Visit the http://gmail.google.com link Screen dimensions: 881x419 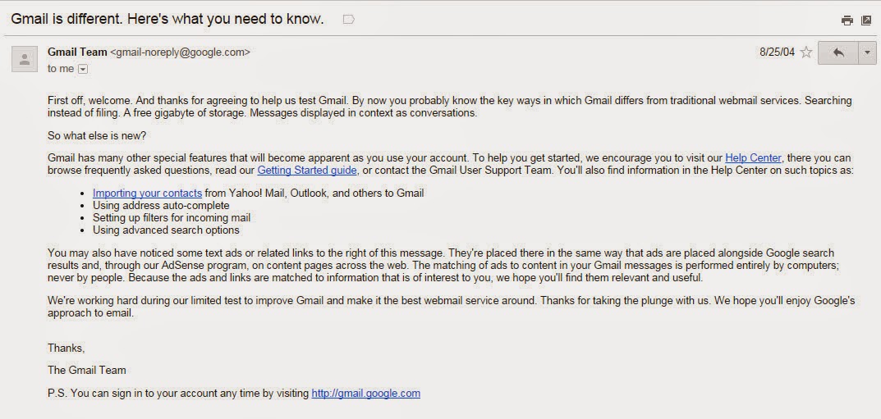click(x=365, y=394)
